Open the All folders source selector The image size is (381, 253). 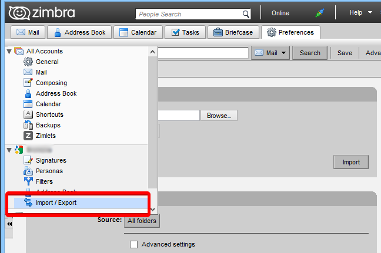(142, 221)
